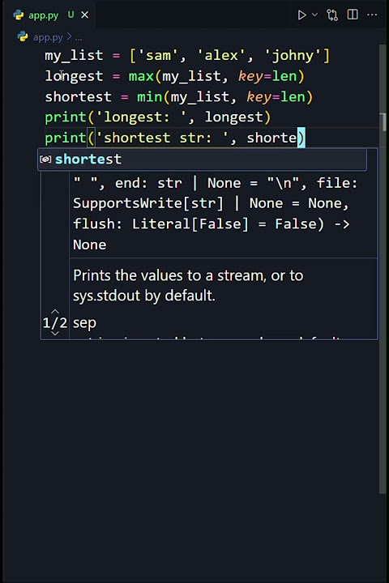Click app.py in the breadcrumb
This screenshot has width=389, height=583.
click(x=48, y=37)
